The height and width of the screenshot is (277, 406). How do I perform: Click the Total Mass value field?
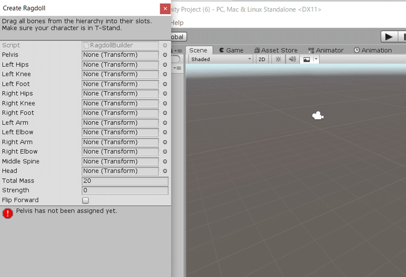pyautogui.click(x=125, y=181)
